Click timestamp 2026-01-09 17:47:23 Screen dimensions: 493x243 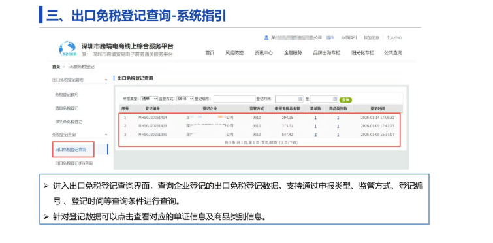point(377,126)
